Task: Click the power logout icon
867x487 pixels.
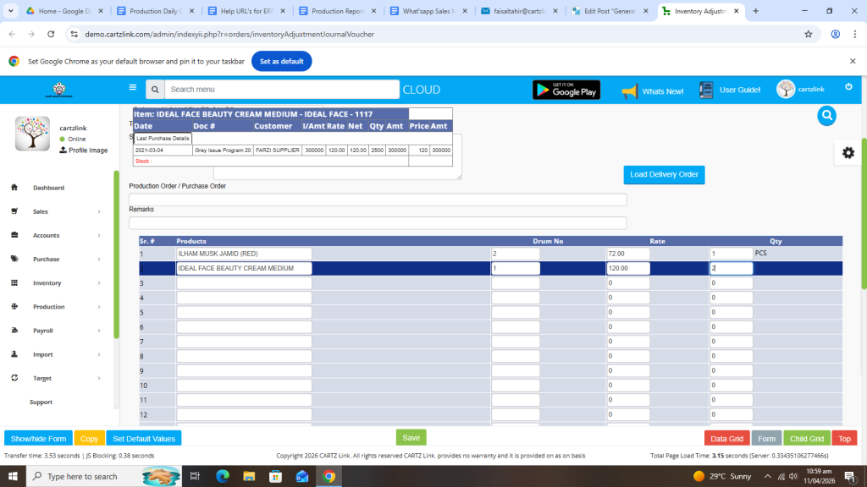Action: click(x=848, y=87)
